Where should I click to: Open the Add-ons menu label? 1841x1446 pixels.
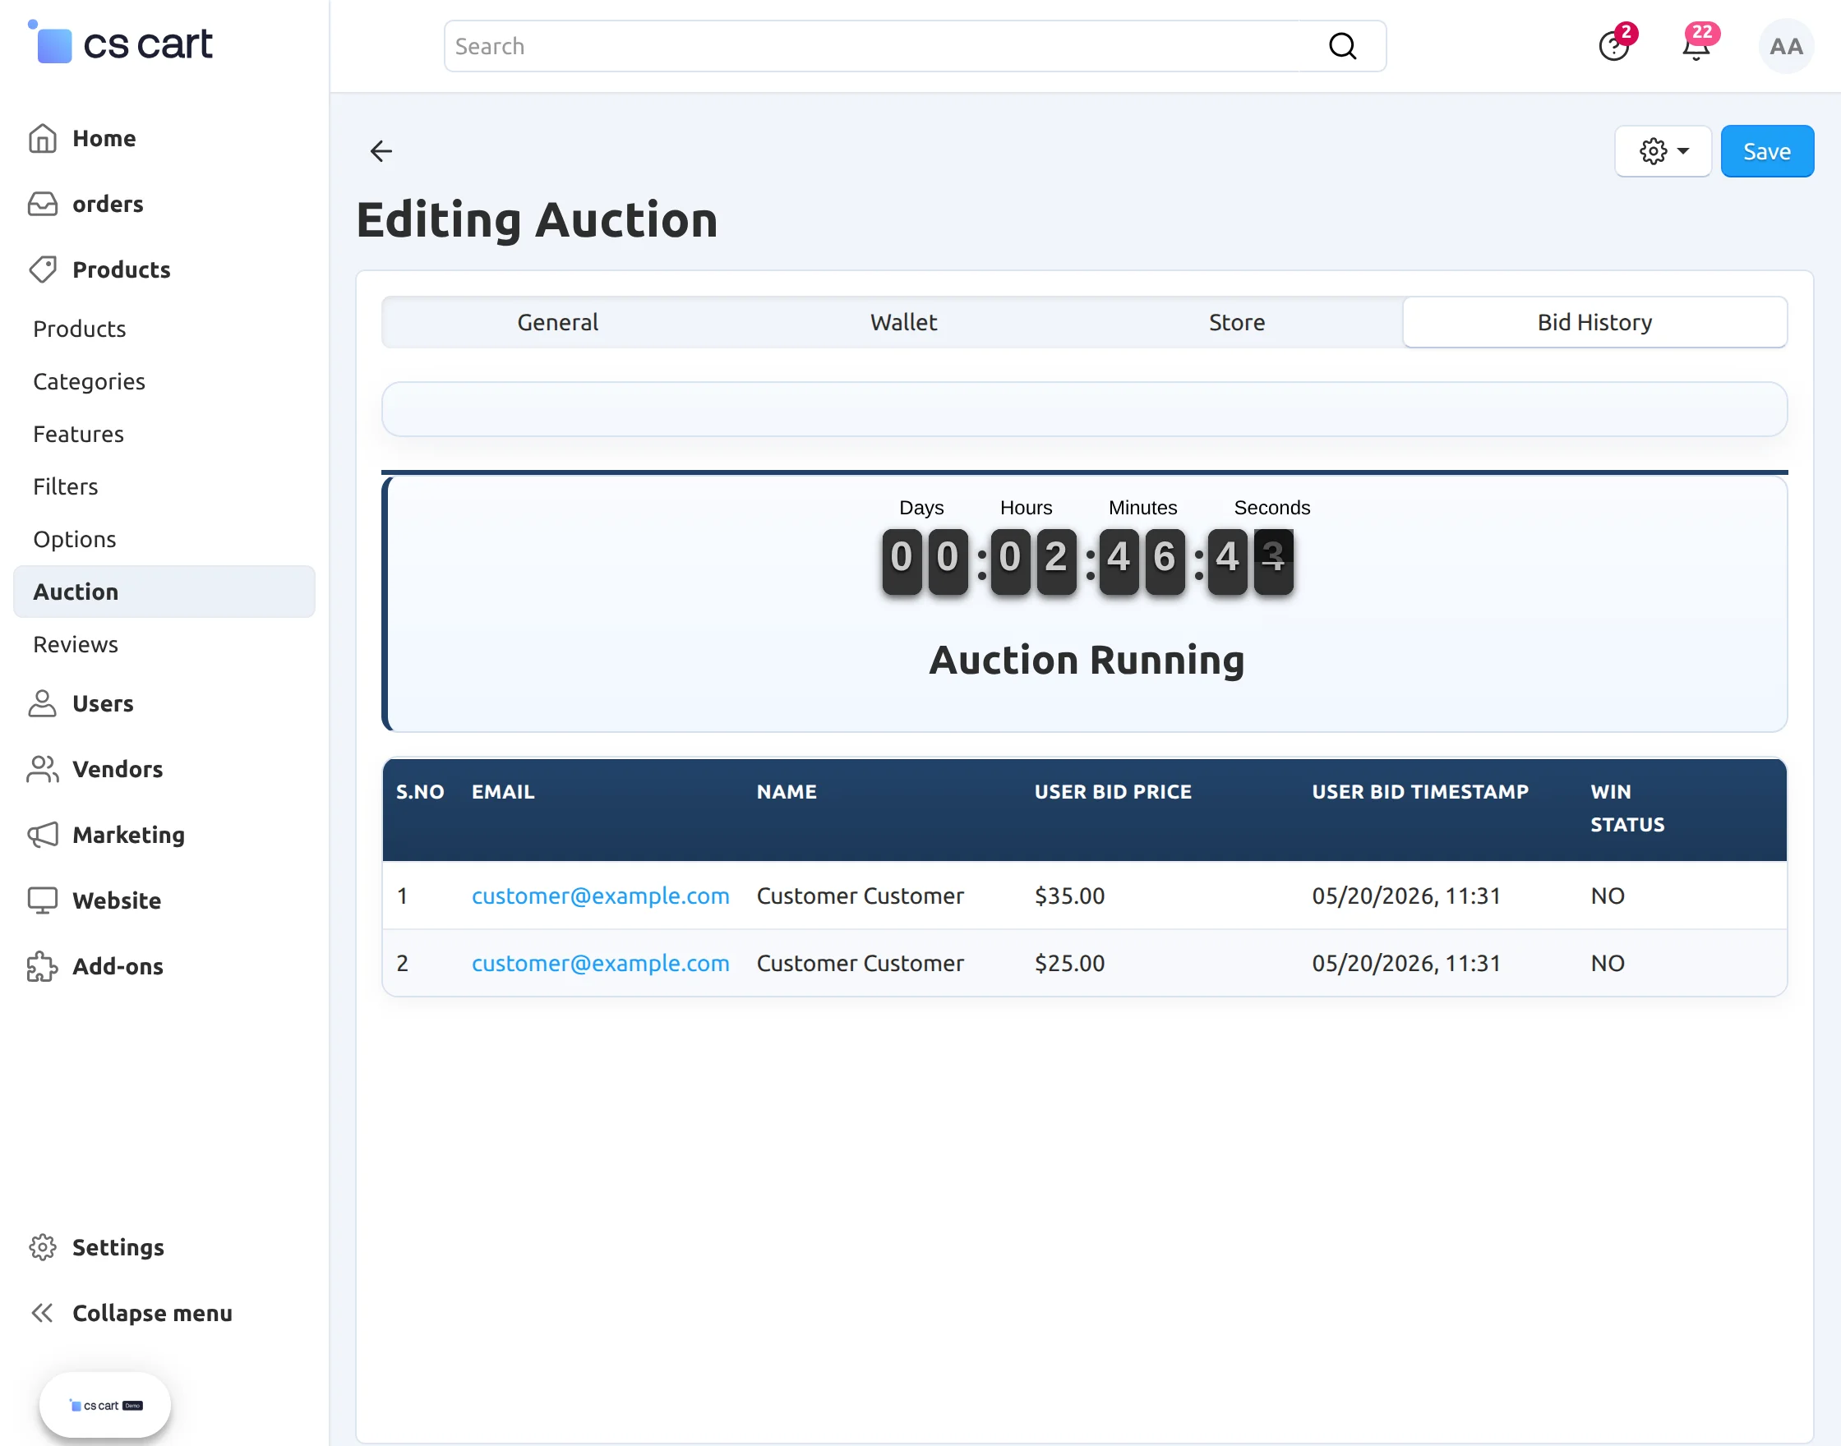(118, 966)
